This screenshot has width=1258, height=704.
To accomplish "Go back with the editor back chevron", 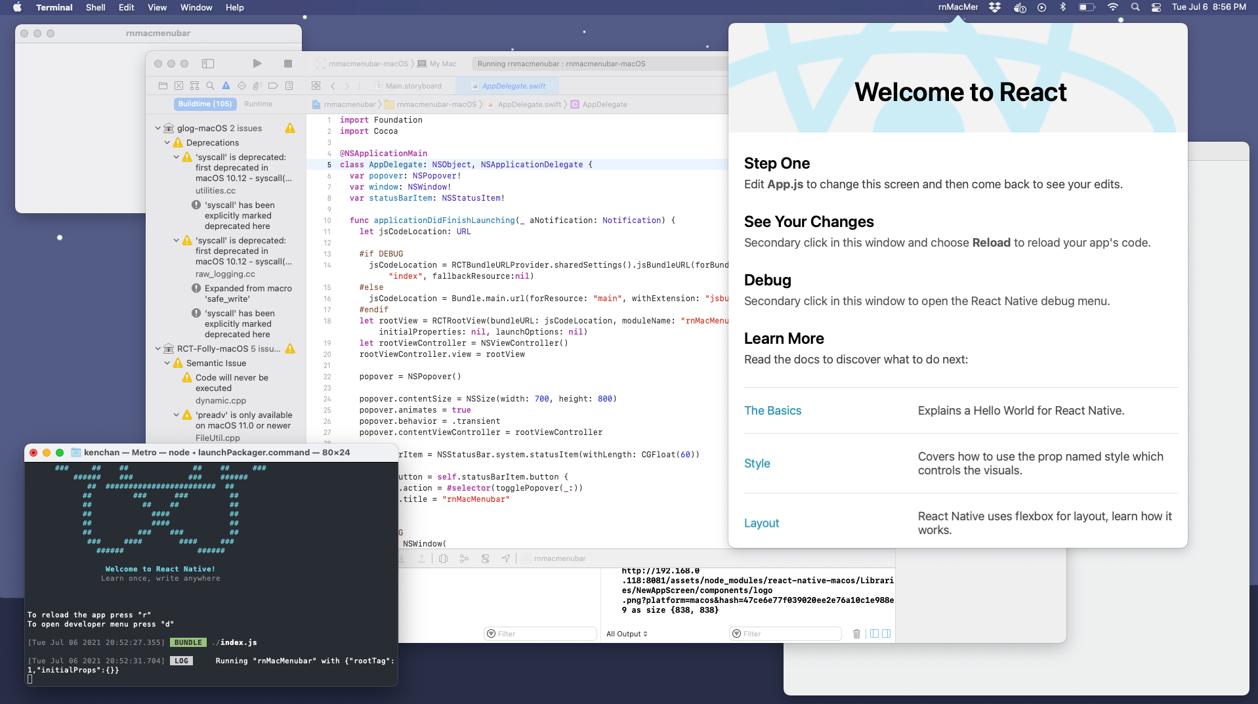I will tap(333, 86).
